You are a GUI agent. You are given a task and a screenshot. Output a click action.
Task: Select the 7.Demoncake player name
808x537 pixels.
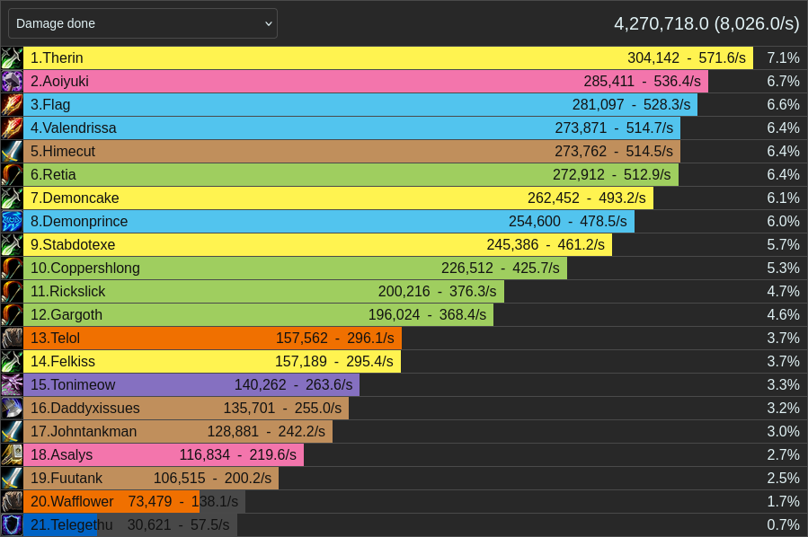coord(75,198)
